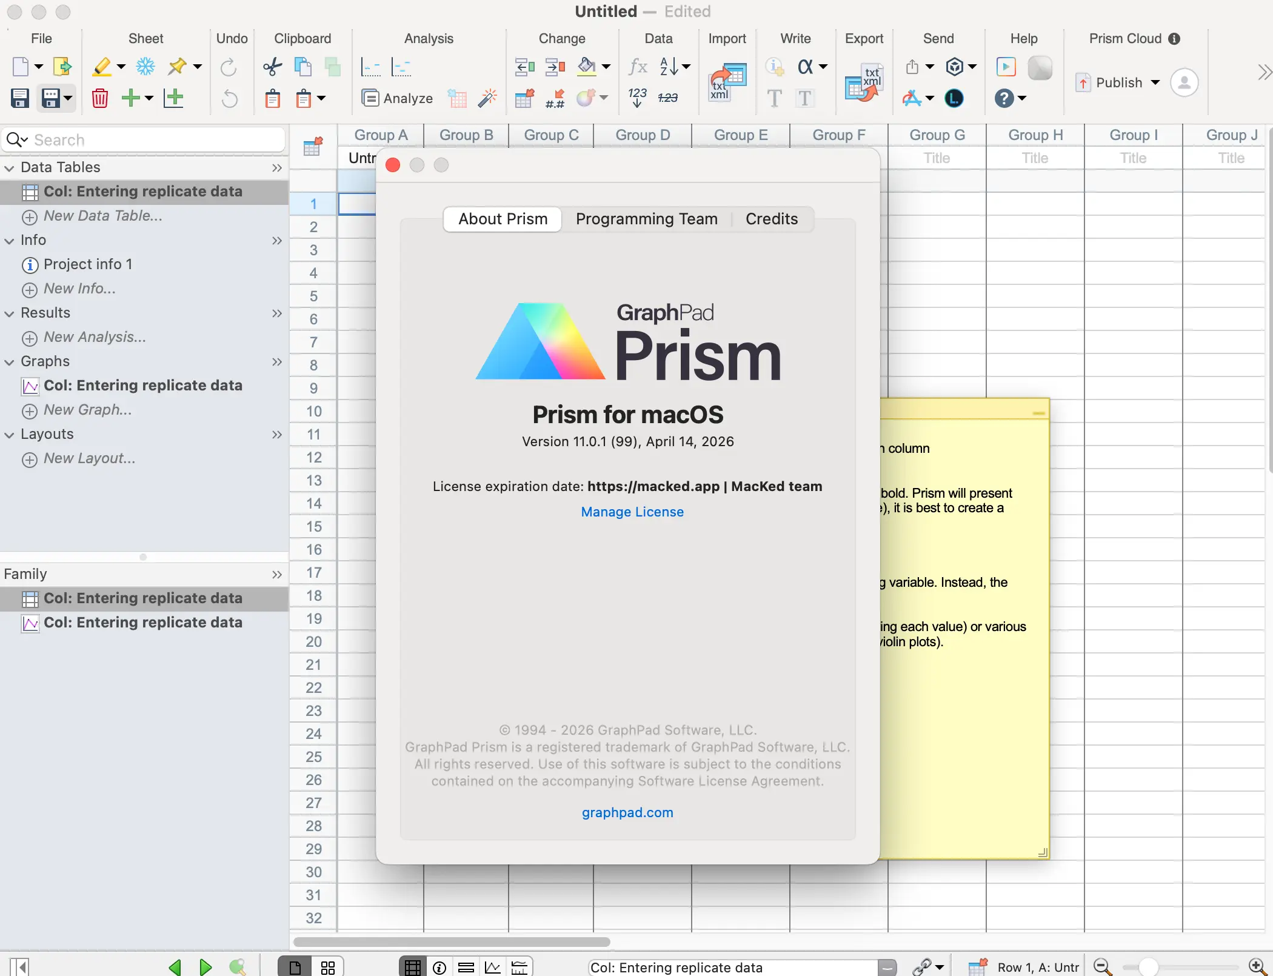Click the magic wand icon in Analysis
Viewport: 1273px width, 976px height.
487,98
